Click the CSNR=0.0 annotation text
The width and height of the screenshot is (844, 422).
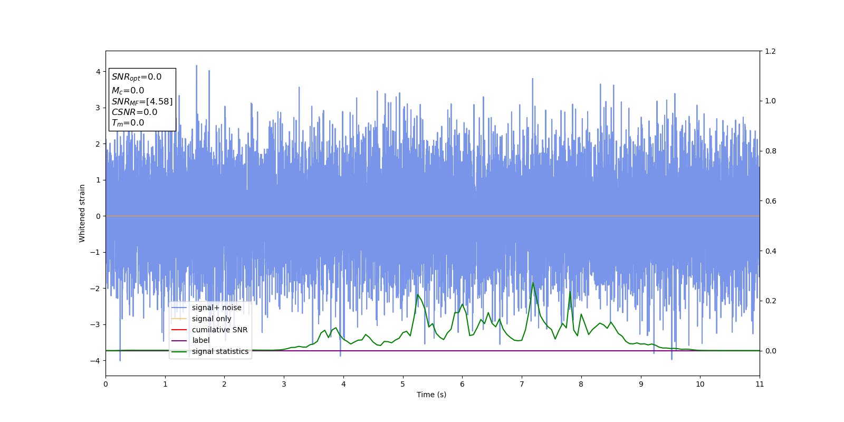(135, 112)
